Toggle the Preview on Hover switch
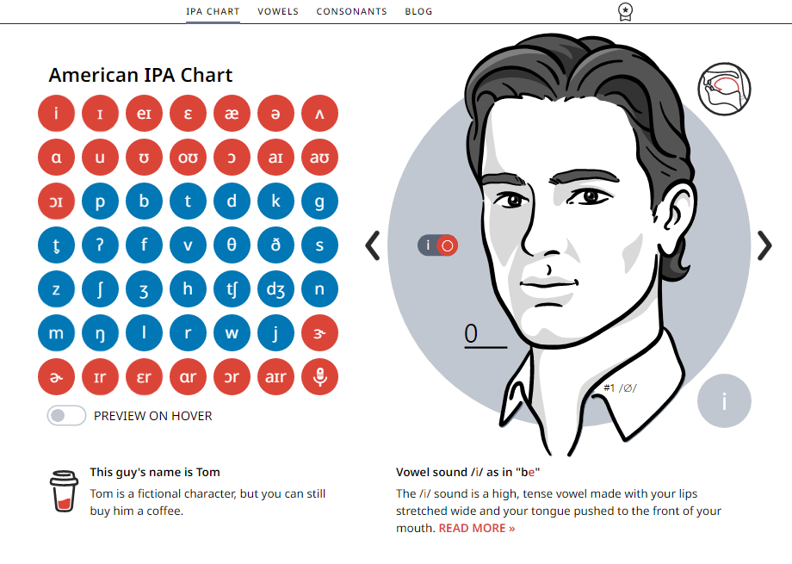 (66, 415)
